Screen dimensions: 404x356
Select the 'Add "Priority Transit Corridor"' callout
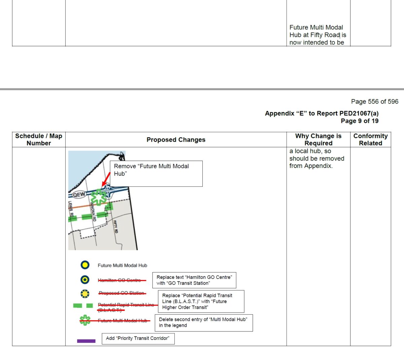coord(138,339)
